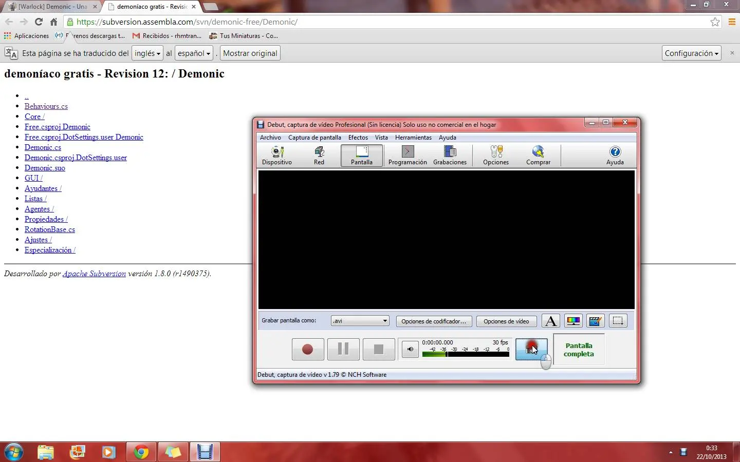Open Windows Explorer folder in taskbar
Image resolution: width=740 pixels, height=462 pixels.
pyautogui.click(x=46, y=452)
